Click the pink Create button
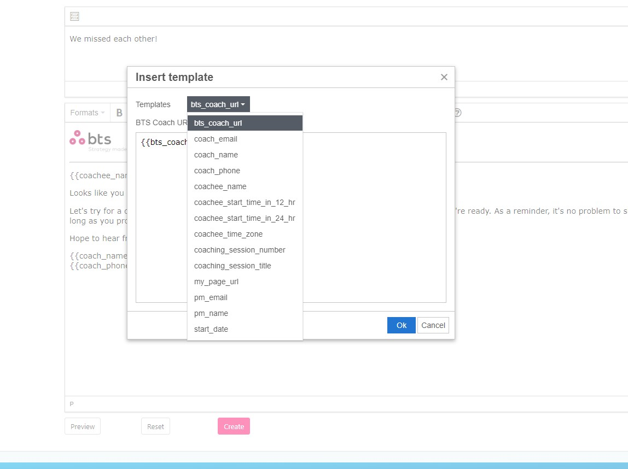 click(x=234, y=426)
